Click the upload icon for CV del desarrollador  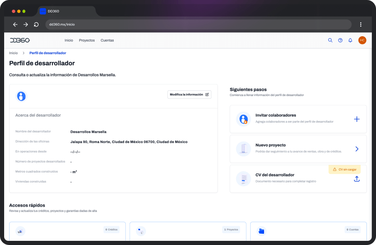point(356,179)
